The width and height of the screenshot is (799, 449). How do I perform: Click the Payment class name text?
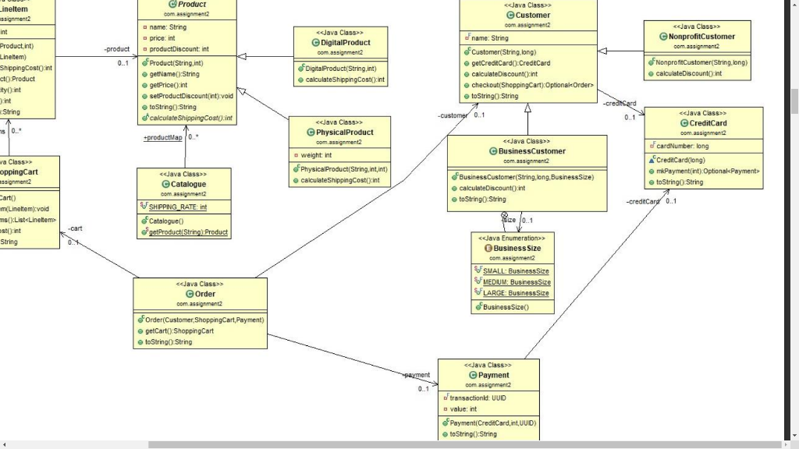494,376
